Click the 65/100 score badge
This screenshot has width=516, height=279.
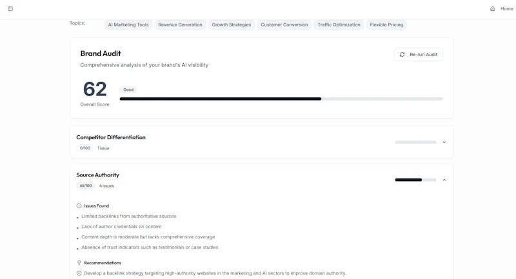[x=86, y=186]
